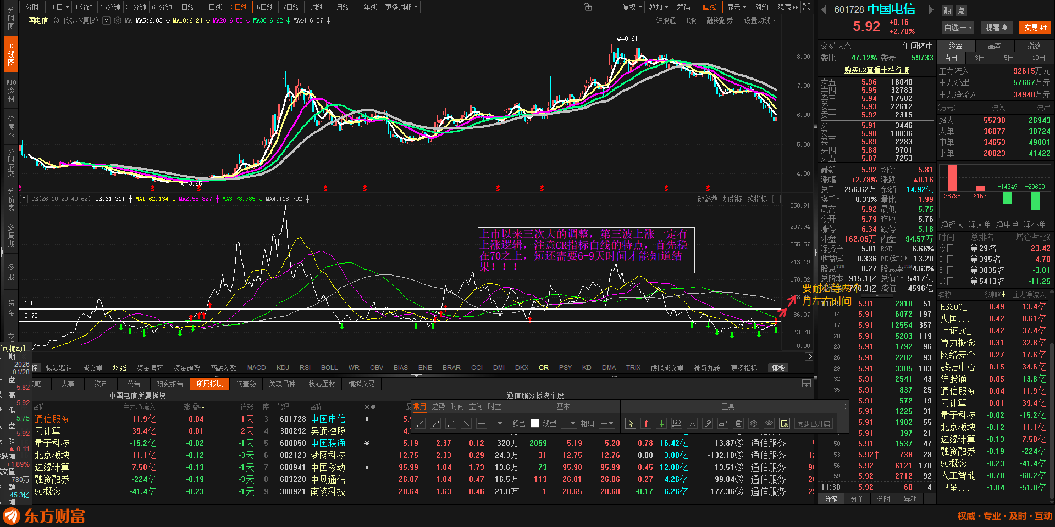Click the question mark help icon beside 中国电信
This screenshot has width=1055, height=527.
pyautogui.click(x=107, y=21)
